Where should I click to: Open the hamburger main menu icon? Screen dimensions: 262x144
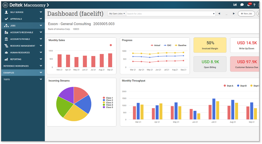pyautogui.click(x=5, y=5)
